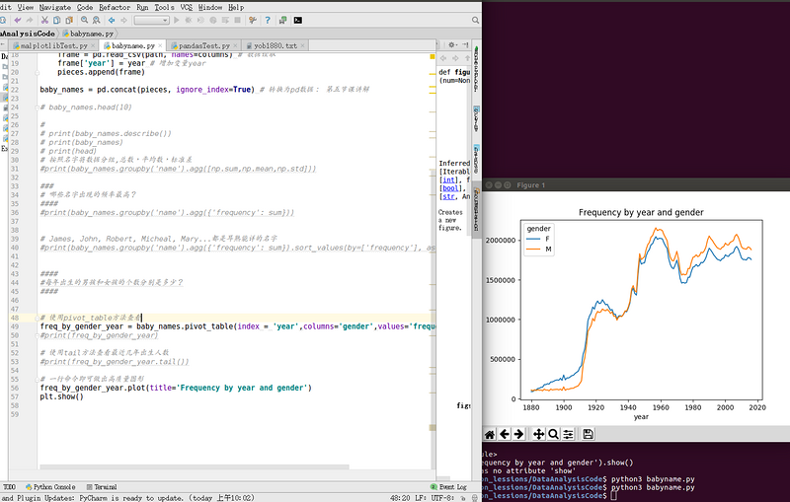Collapse the code fold marker on line 48
This screenshot has height=502, width=790.
click(37, 318)
